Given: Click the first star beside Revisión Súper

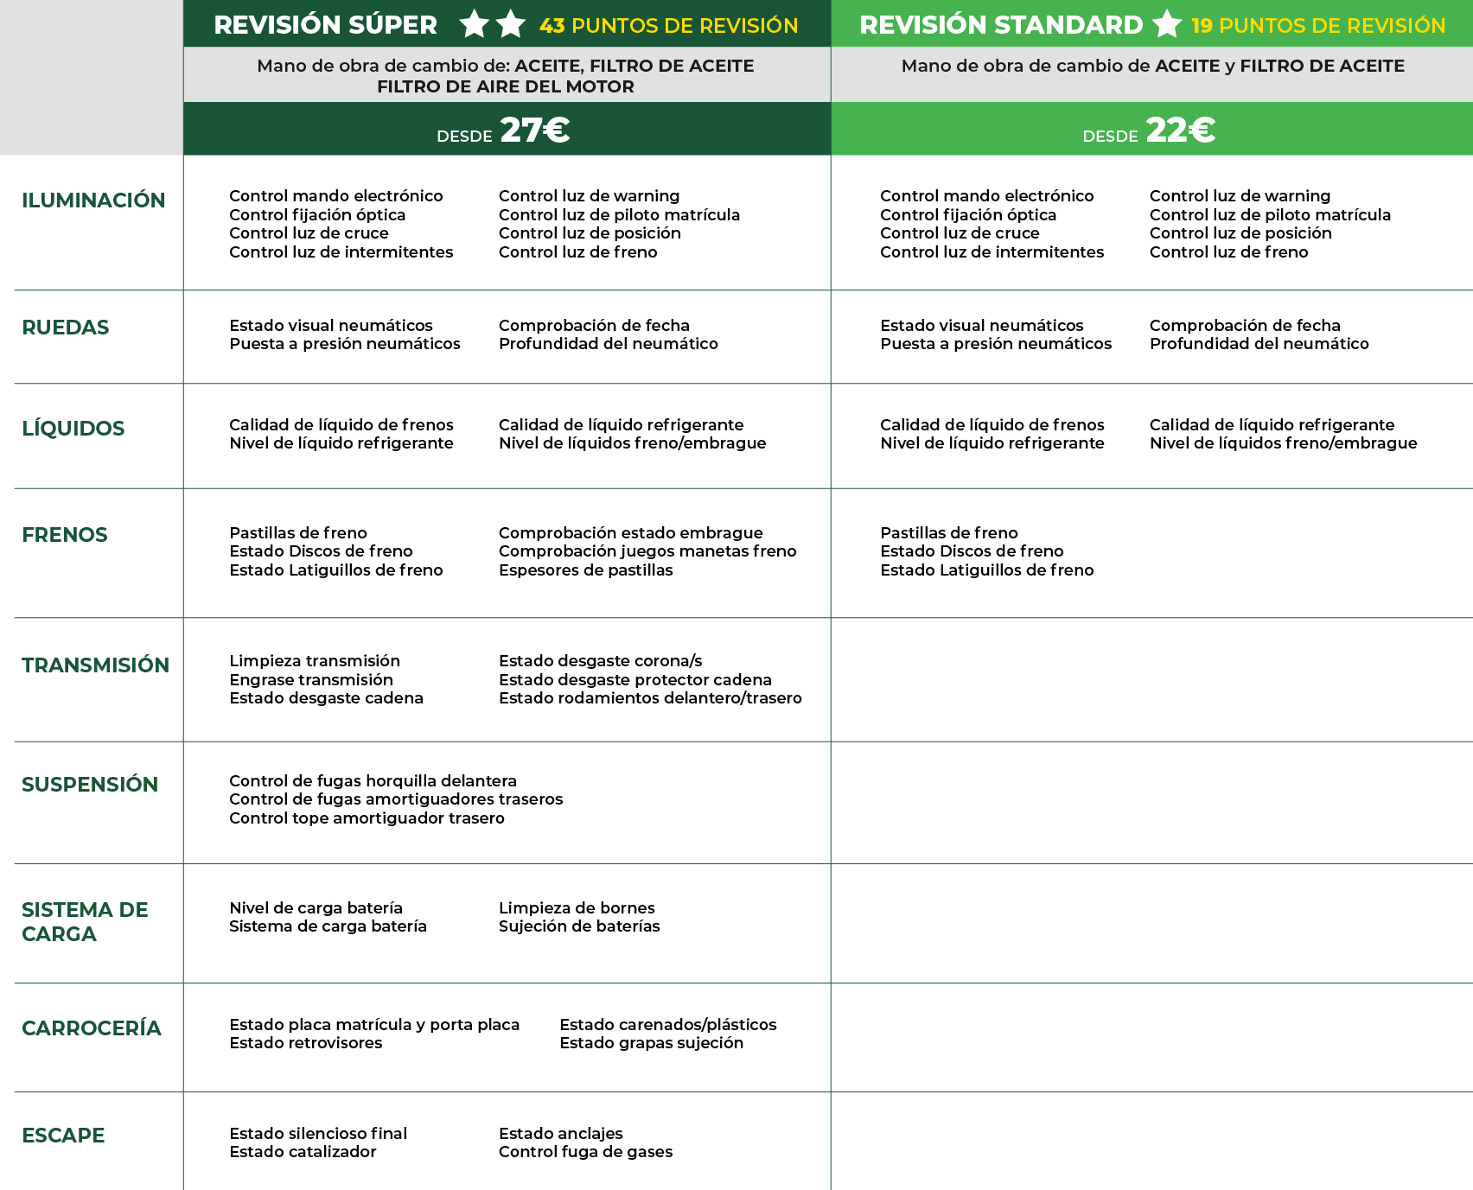Looking at the screenshot, I should point(475,24).
